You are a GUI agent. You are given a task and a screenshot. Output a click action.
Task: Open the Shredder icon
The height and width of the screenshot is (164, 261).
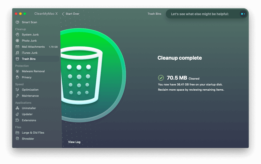click(17, 139)
